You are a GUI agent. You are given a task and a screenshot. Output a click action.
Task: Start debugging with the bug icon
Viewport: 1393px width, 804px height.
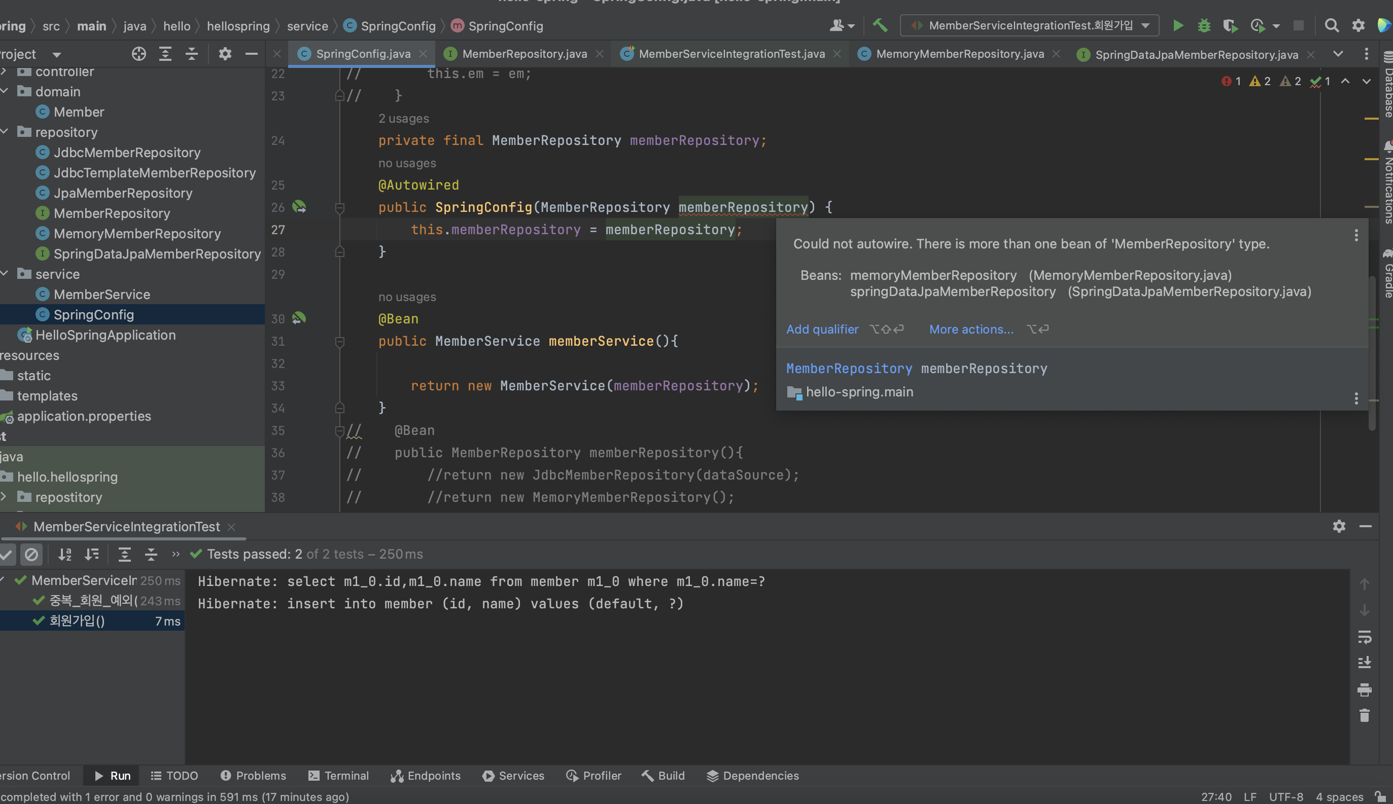tap(1204, 26)
